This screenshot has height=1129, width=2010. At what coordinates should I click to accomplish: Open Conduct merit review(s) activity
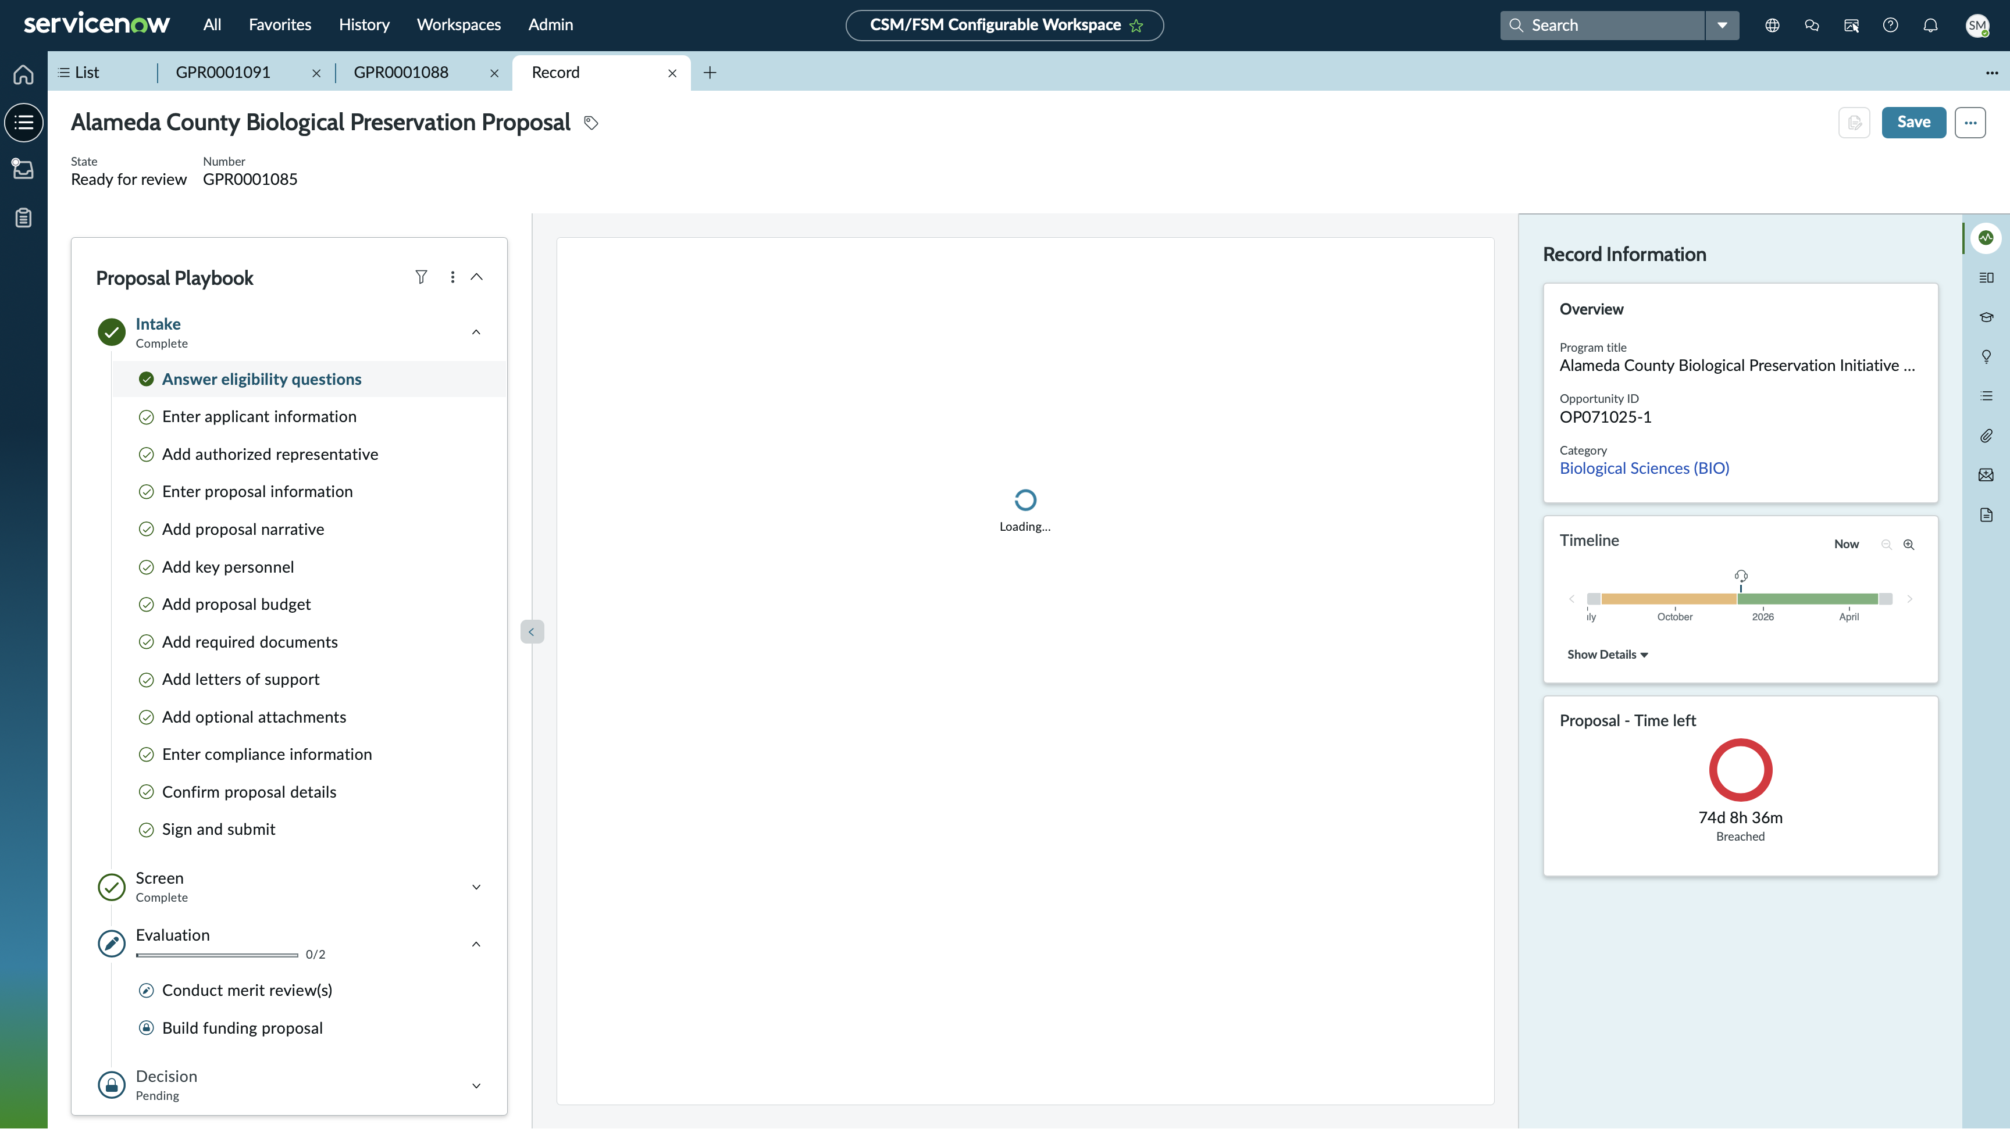pyautogui.click(x=247, y=990)
